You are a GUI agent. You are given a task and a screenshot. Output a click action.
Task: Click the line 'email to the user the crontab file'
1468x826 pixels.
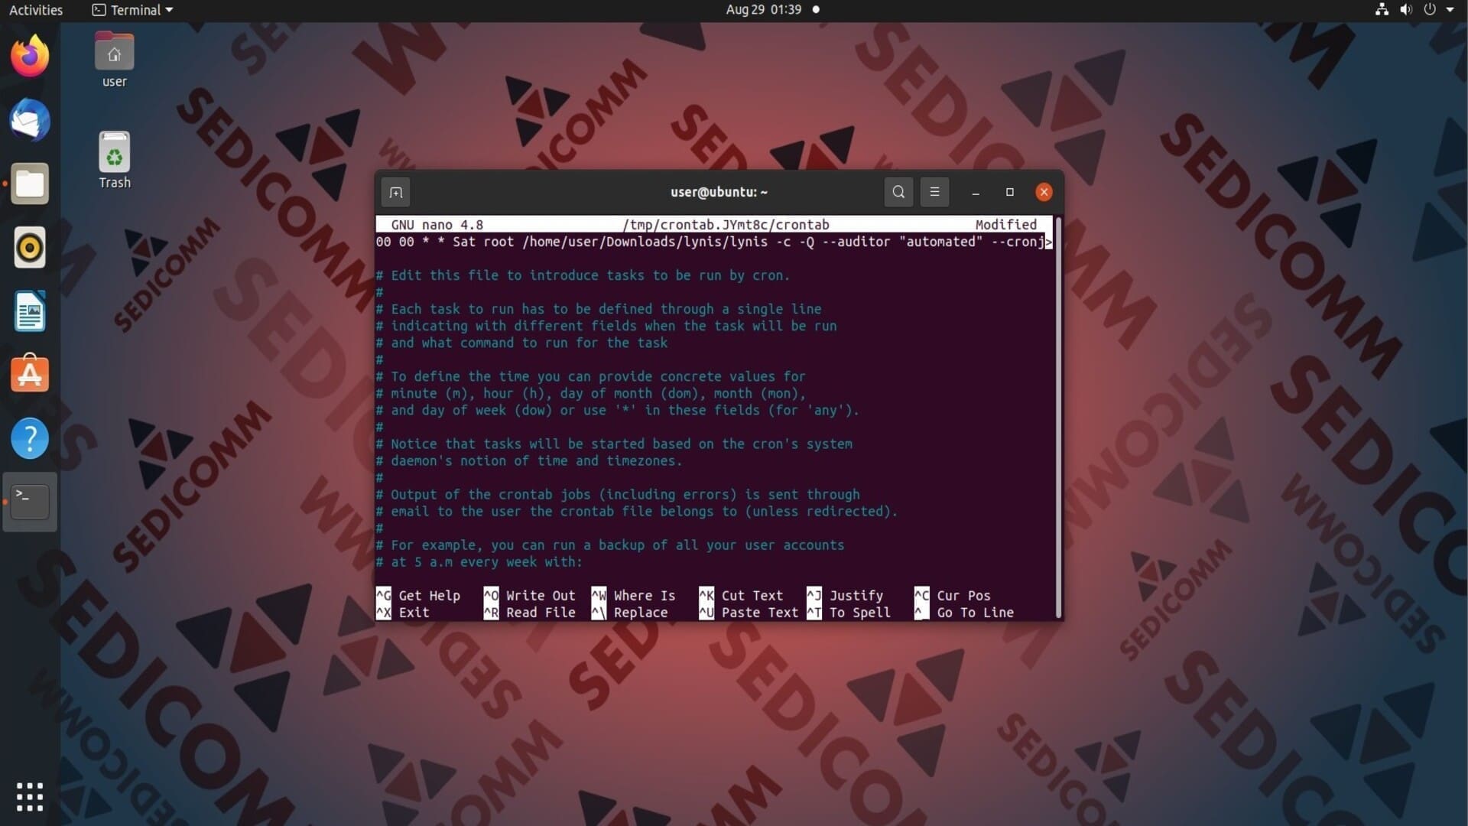(x=637, y=511)
